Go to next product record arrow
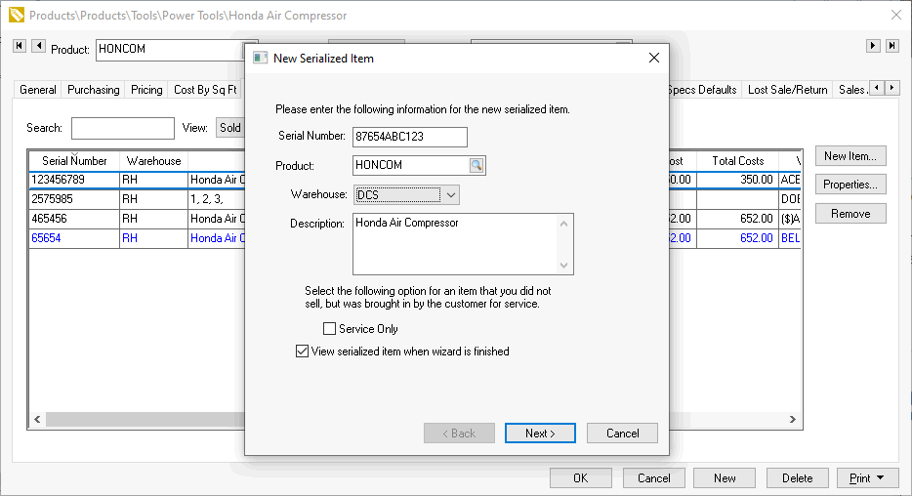The image size is (912, 496). click(873, 46)
